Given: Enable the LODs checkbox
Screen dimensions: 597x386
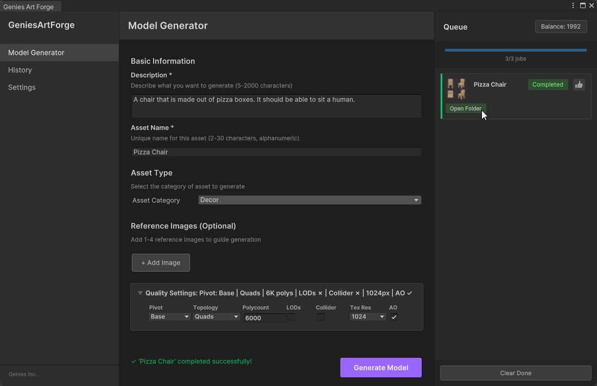Looking at the screenshot, I should [291, 317].
